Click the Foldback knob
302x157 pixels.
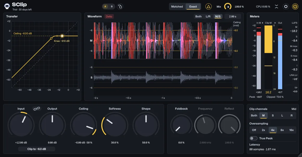click(x=181, y=125)
